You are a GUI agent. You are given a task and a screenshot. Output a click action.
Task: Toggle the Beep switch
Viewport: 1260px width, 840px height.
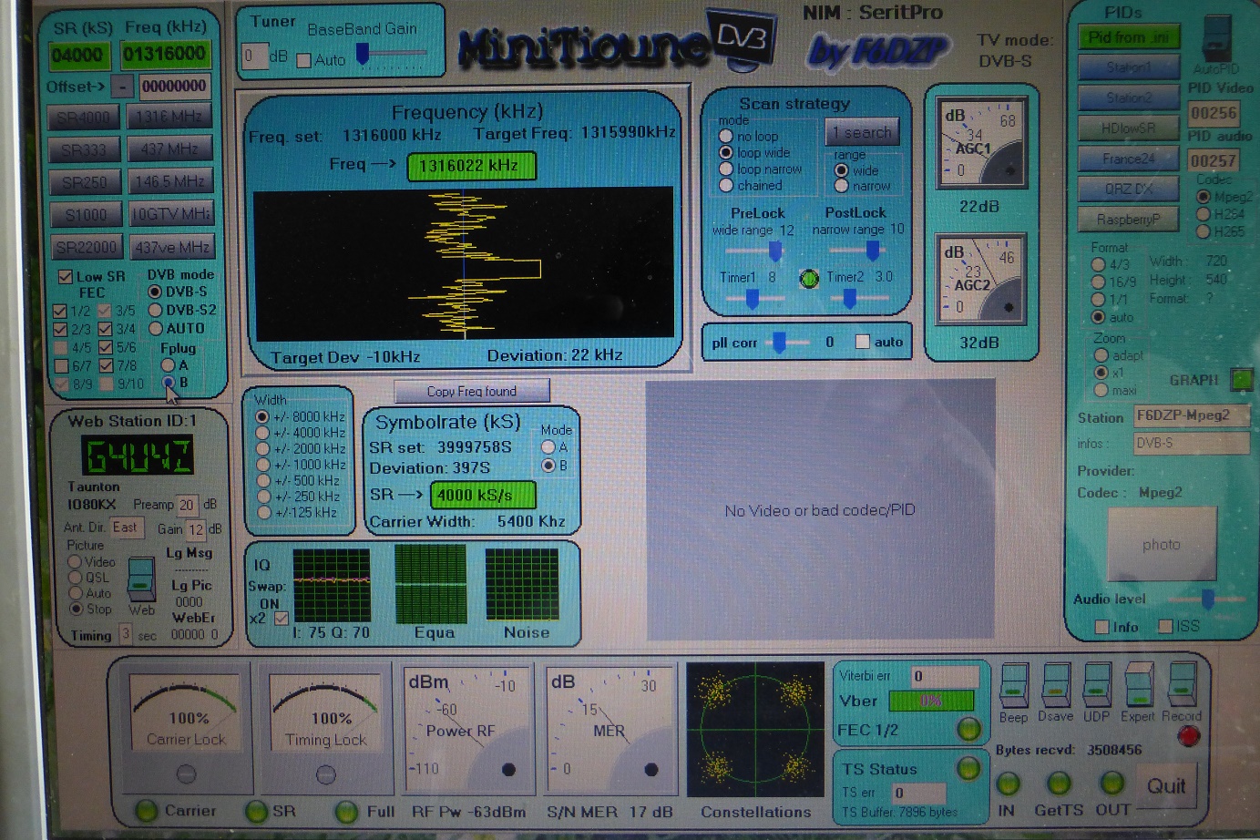(1015, 685)
